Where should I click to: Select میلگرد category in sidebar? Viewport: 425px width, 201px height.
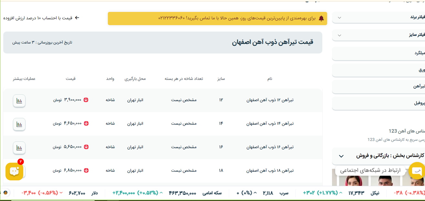pos(378,53)
